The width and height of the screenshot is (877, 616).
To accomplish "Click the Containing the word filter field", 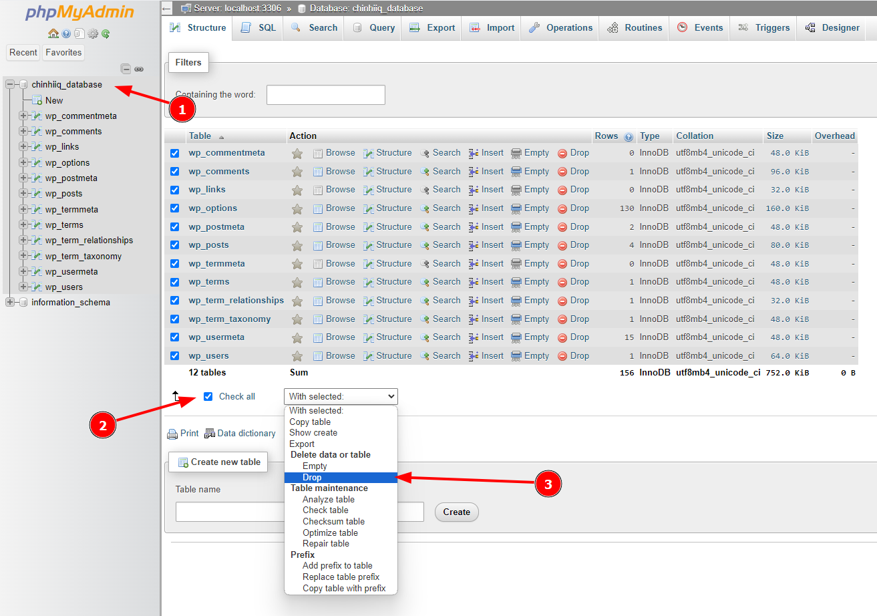I will (326, 95).
